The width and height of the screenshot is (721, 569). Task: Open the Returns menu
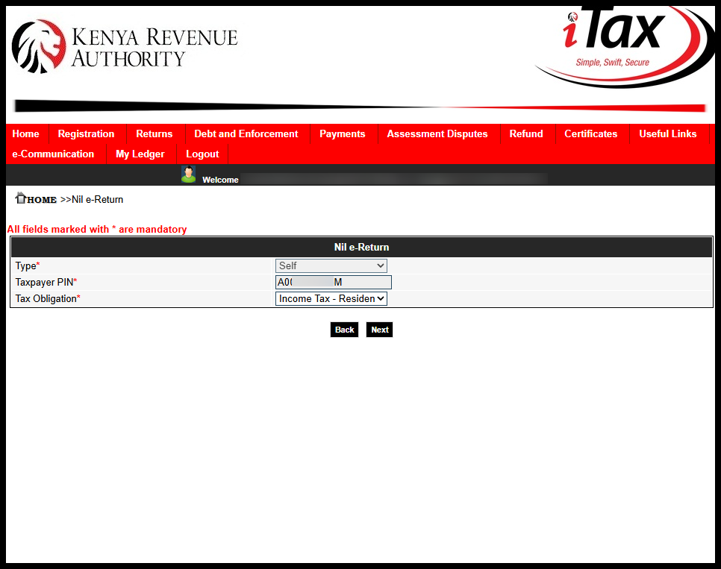click(x=154, y=134)
